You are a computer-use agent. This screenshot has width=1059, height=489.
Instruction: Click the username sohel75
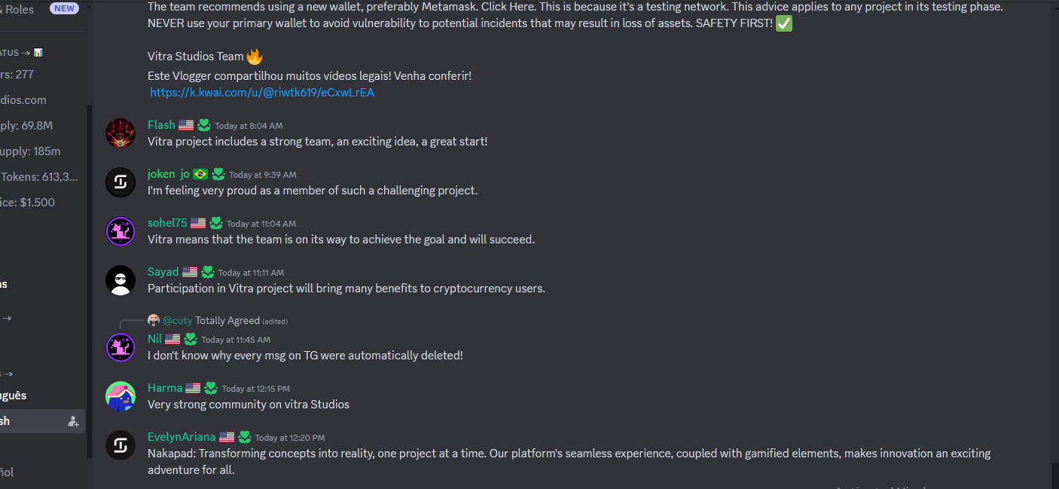click(x=167, y=223)
